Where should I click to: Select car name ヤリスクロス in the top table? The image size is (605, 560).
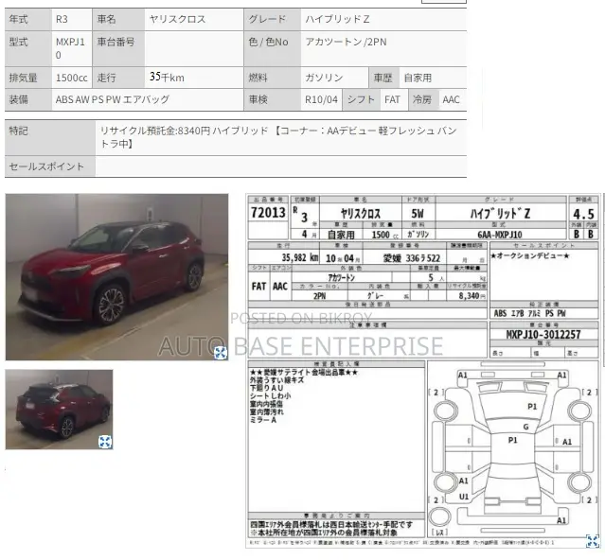pos(177,19)
